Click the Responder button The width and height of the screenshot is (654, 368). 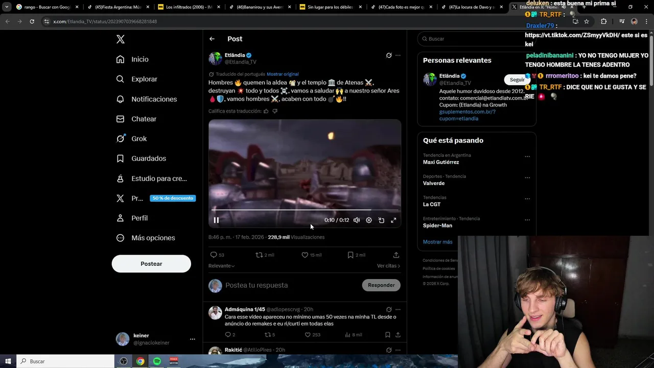pyautogui.click(x=381, y=285)
